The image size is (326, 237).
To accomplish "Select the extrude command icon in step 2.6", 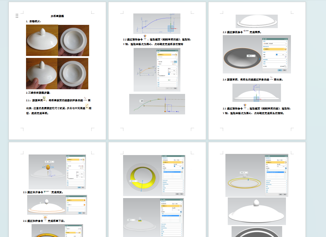I will coord(45,218).
